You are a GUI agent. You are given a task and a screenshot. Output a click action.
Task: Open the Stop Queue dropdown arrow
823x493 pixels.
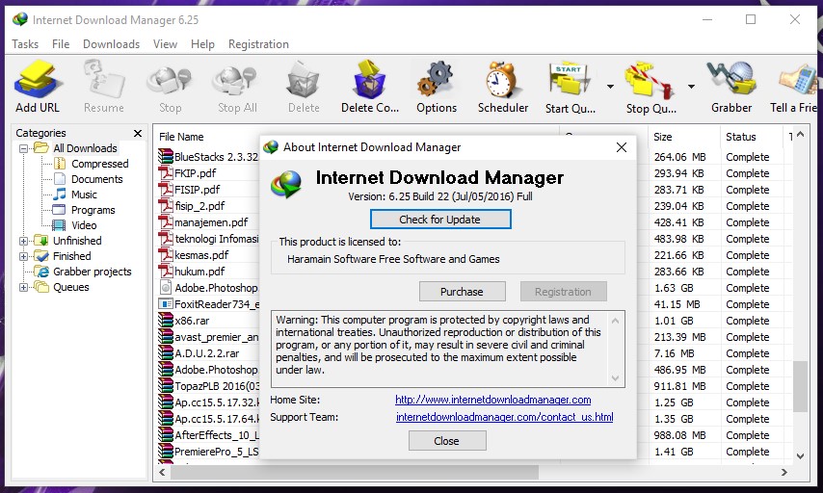(x=691, y=86)
